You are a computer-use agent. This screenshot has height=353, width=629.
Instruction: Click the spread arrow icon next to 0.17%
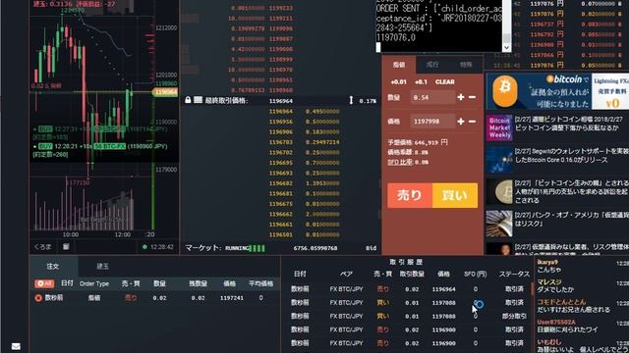coord(351,100)
